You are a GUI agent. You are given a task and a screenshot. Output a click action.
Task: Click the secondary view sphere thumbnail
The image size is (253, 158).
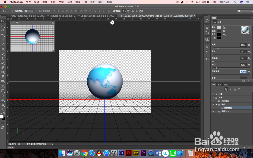click(x=32, y=36)
